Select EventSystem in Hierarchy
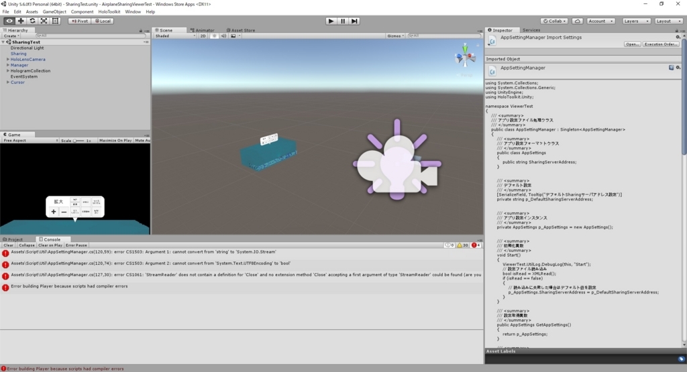This screenshot has width=687, height=372. tap(24, 76)
